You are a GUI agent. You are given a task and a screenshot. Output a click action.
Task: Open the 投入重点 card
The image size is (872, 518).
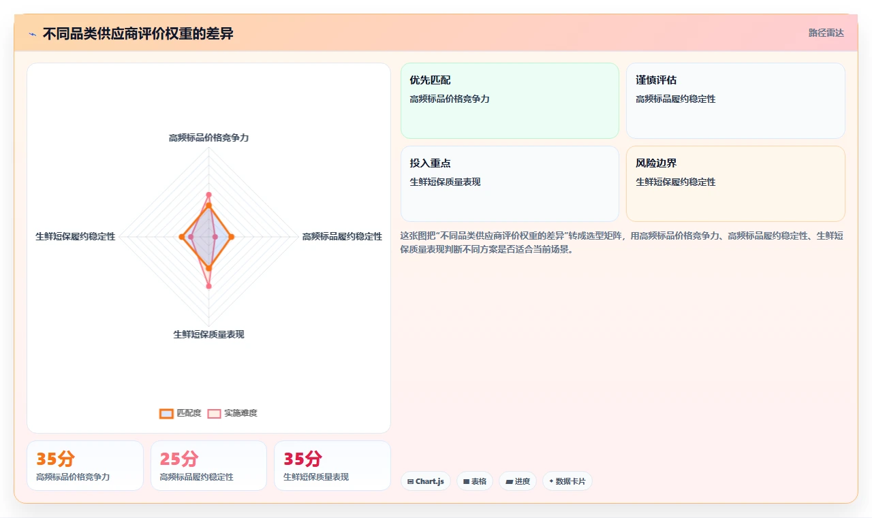510,184
